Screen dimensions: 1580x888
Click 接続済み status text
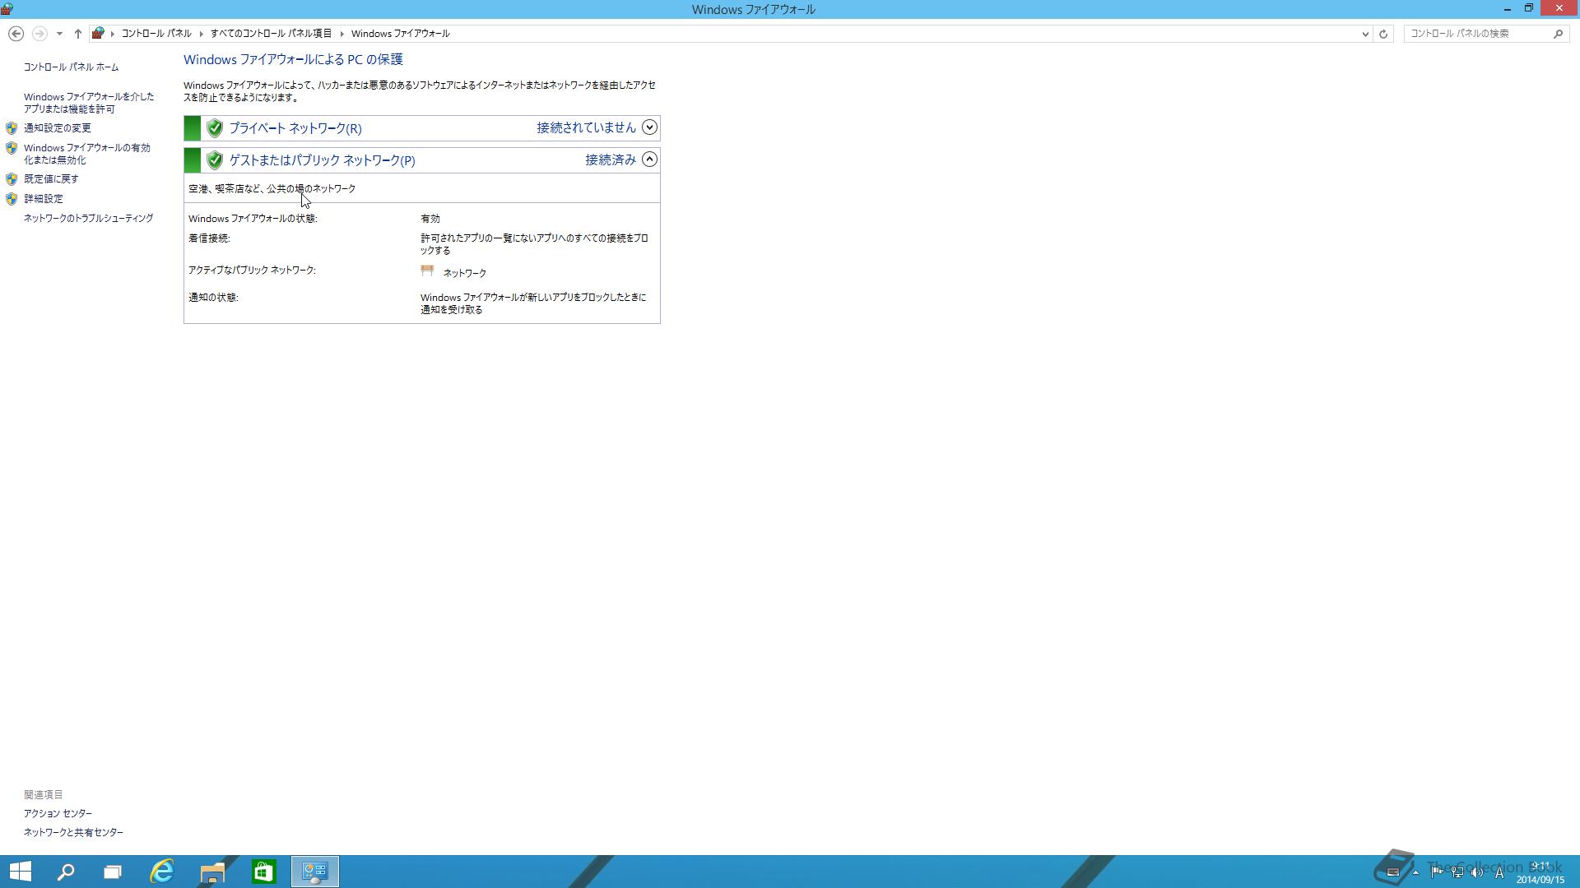click(x=611, y=160)
